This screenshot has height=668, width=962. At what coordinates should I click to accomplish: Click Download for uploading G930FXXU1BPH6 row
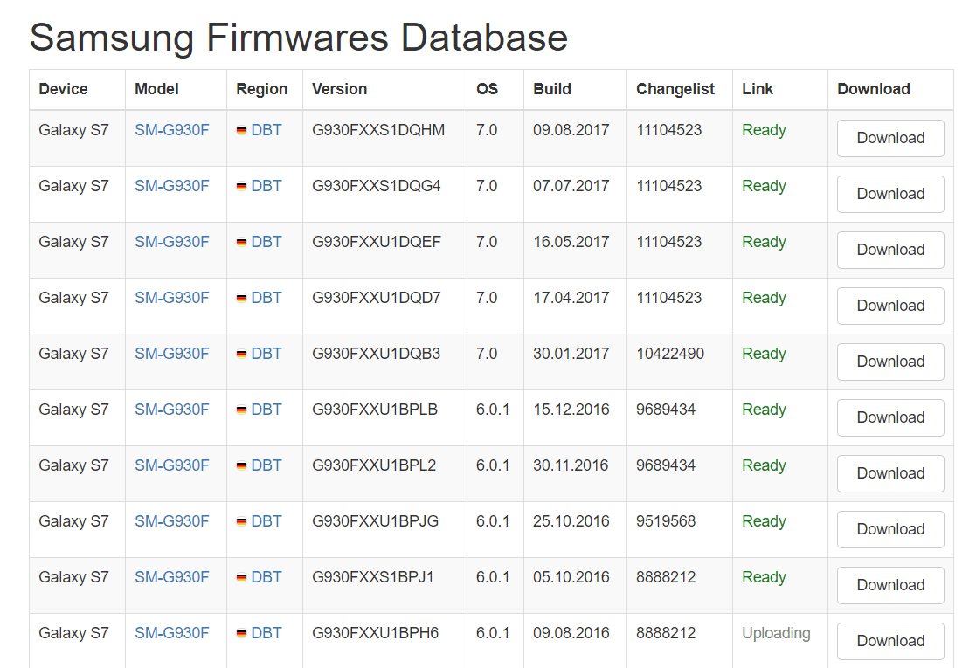[x=889, y=641]
